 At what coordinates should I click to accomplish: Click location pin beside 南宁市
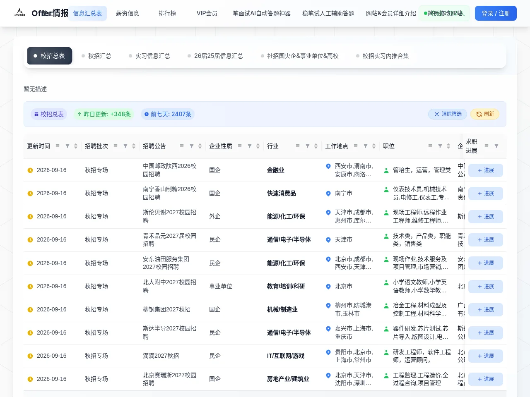point(328,194)
